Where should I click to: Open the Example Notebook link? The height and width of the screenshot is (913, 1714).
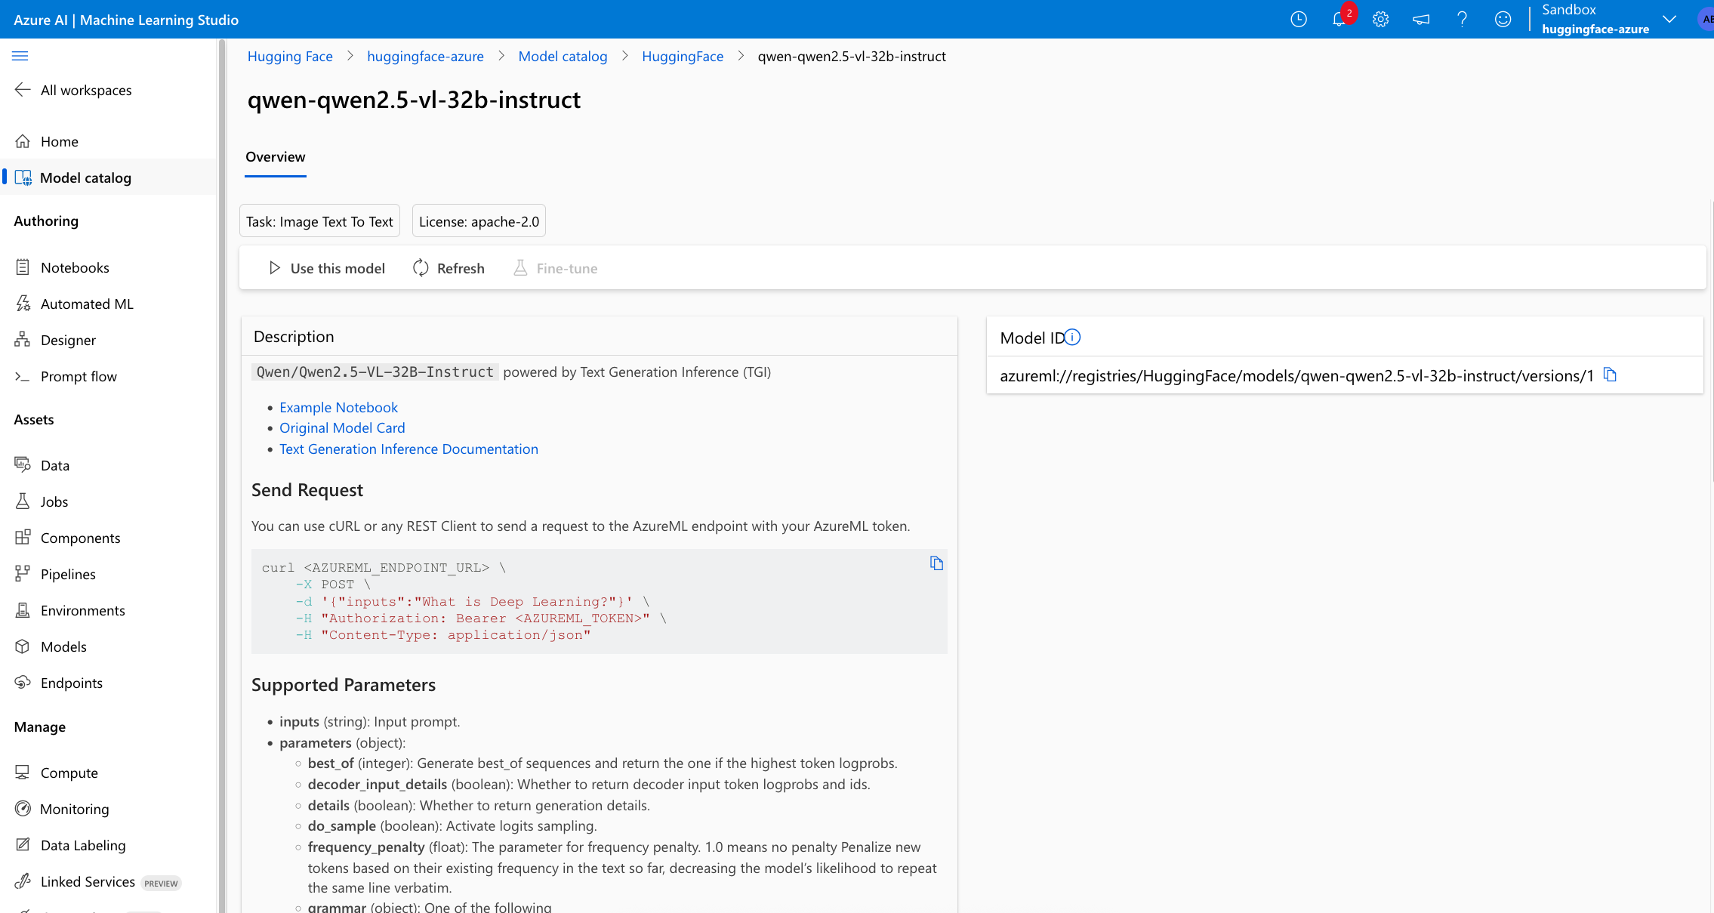click(338, 407)
